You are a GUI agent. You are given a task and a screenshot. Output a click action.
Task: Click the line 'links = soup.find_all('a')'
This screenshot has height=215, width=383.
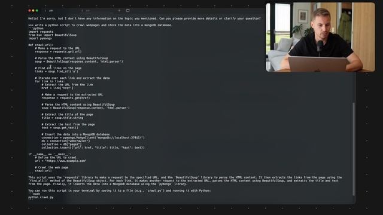pyautogui.click(x=56, y=72)
